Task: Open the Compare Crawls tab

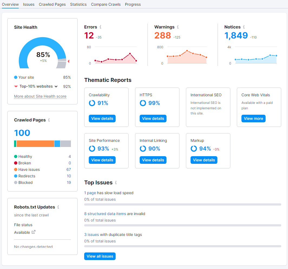Action: click(x=106, y=4)
